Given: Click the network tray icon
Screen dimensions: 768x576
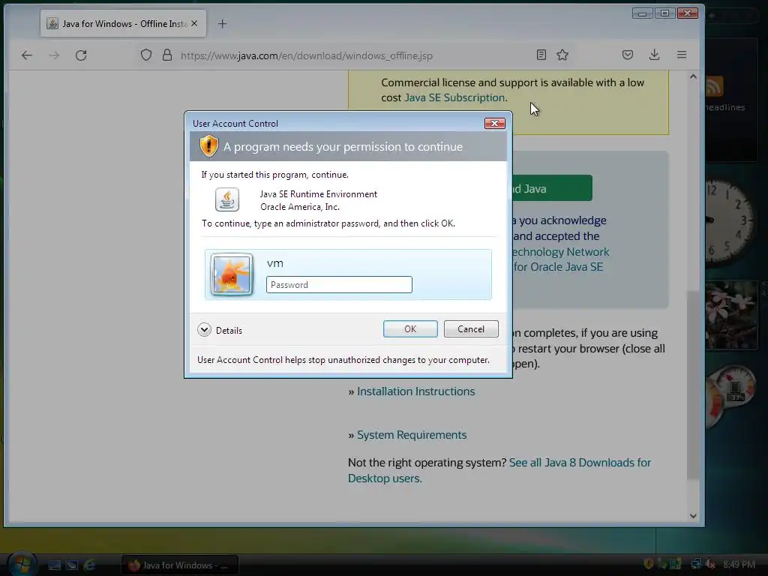Looking at the screenshot, I should tap(696, 565).
